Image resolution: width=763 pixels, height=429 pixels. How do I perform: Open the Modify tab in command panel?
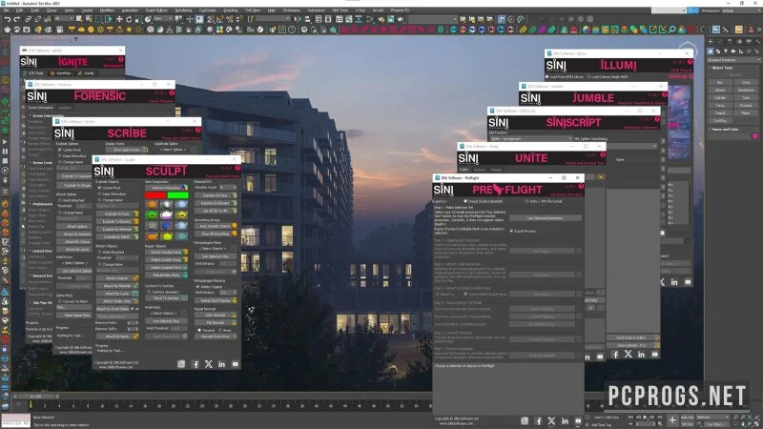(718, 42)
